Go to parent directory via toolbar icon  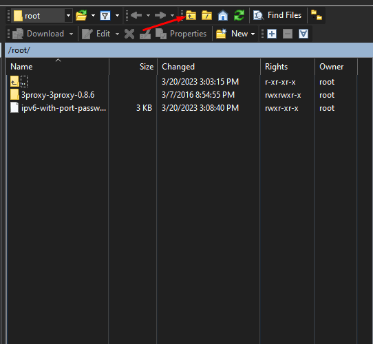[x=191, y=16]
